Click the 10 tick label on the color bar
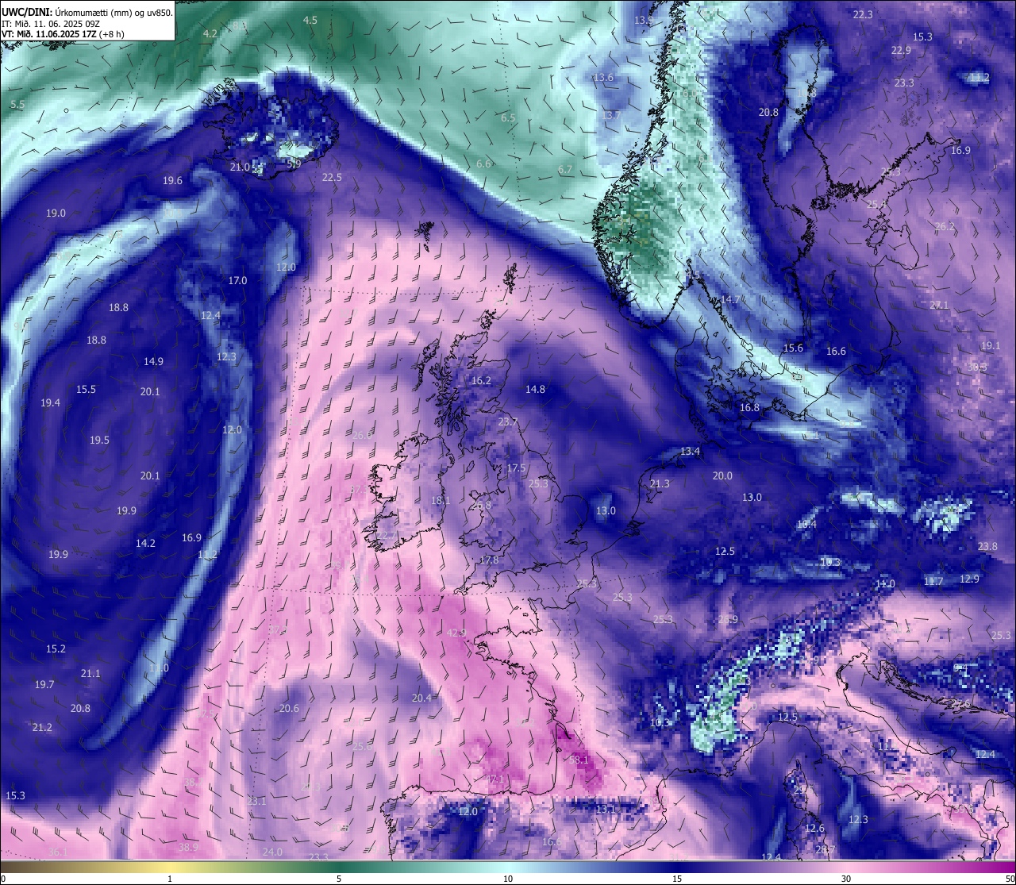 (x=508, y=879)
